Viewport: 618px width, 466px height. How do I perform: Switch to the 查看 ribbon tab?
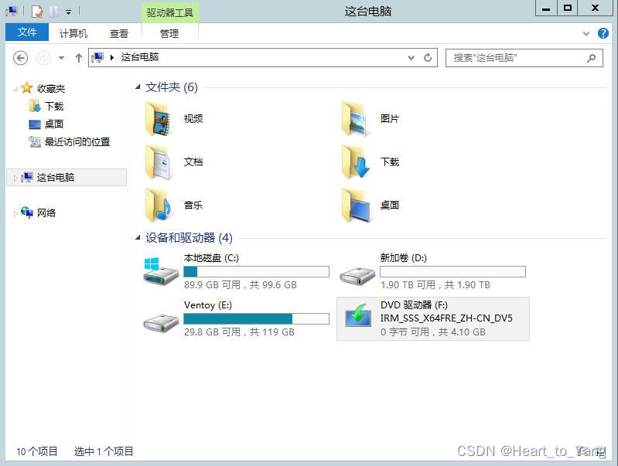click(118, 33)
